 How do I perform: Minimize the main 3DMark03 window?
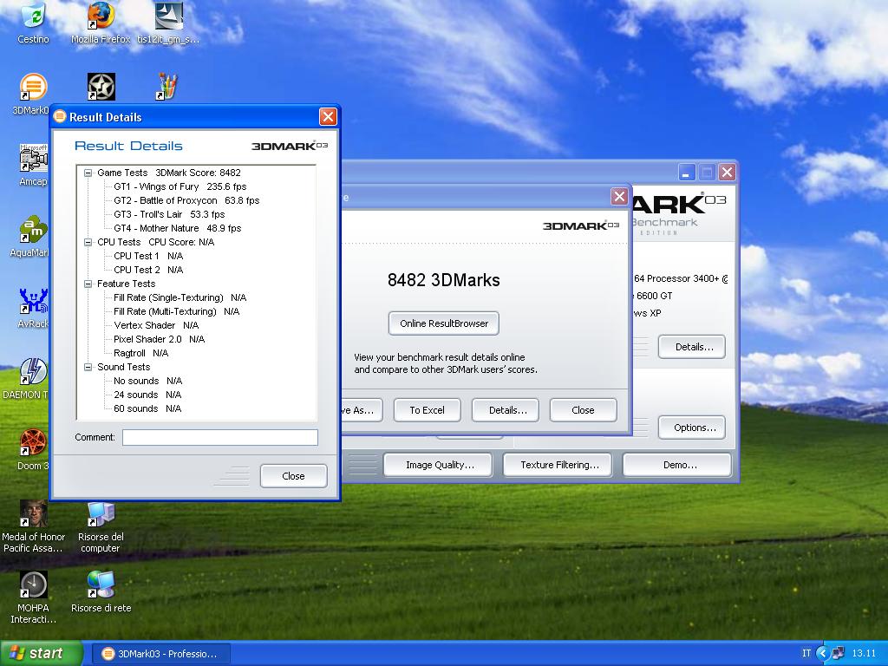pos(687,173)
